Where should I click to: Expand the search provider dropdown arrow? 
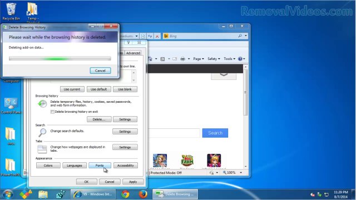[x=246, y=36]
